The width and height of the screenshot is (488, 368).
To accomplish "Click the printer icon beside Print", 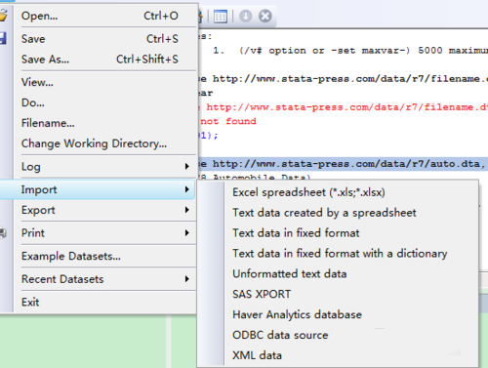I will 3,233.
